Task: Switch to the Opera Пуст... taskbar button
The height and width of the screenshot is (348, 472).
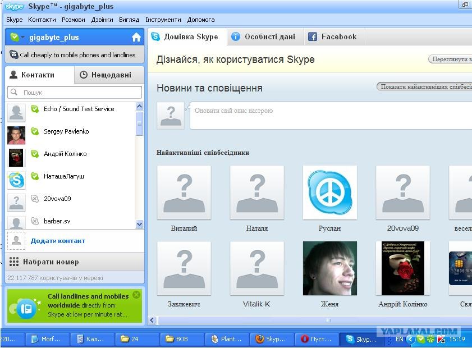Action: 317,339
